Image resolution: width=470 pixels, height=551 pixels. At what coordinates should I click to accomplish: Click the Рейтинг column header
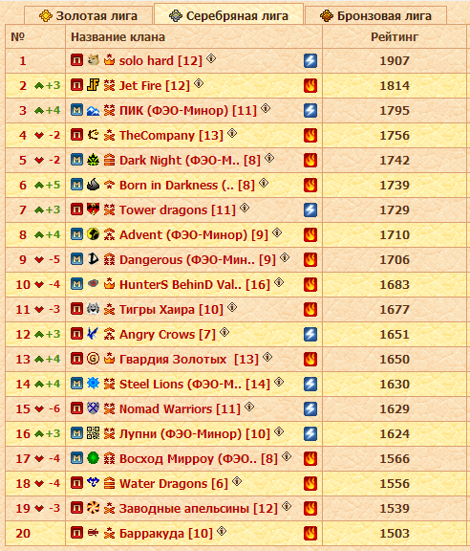pyautogui.click(x=395, y=37)
